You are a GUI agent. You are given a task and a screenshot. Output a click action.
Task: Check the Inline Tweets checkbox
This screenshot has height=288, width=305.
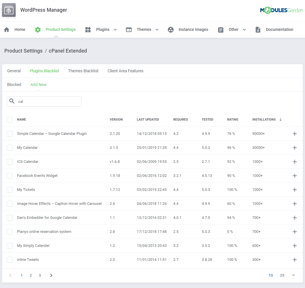pyautogui.click(x=10, y=260)
